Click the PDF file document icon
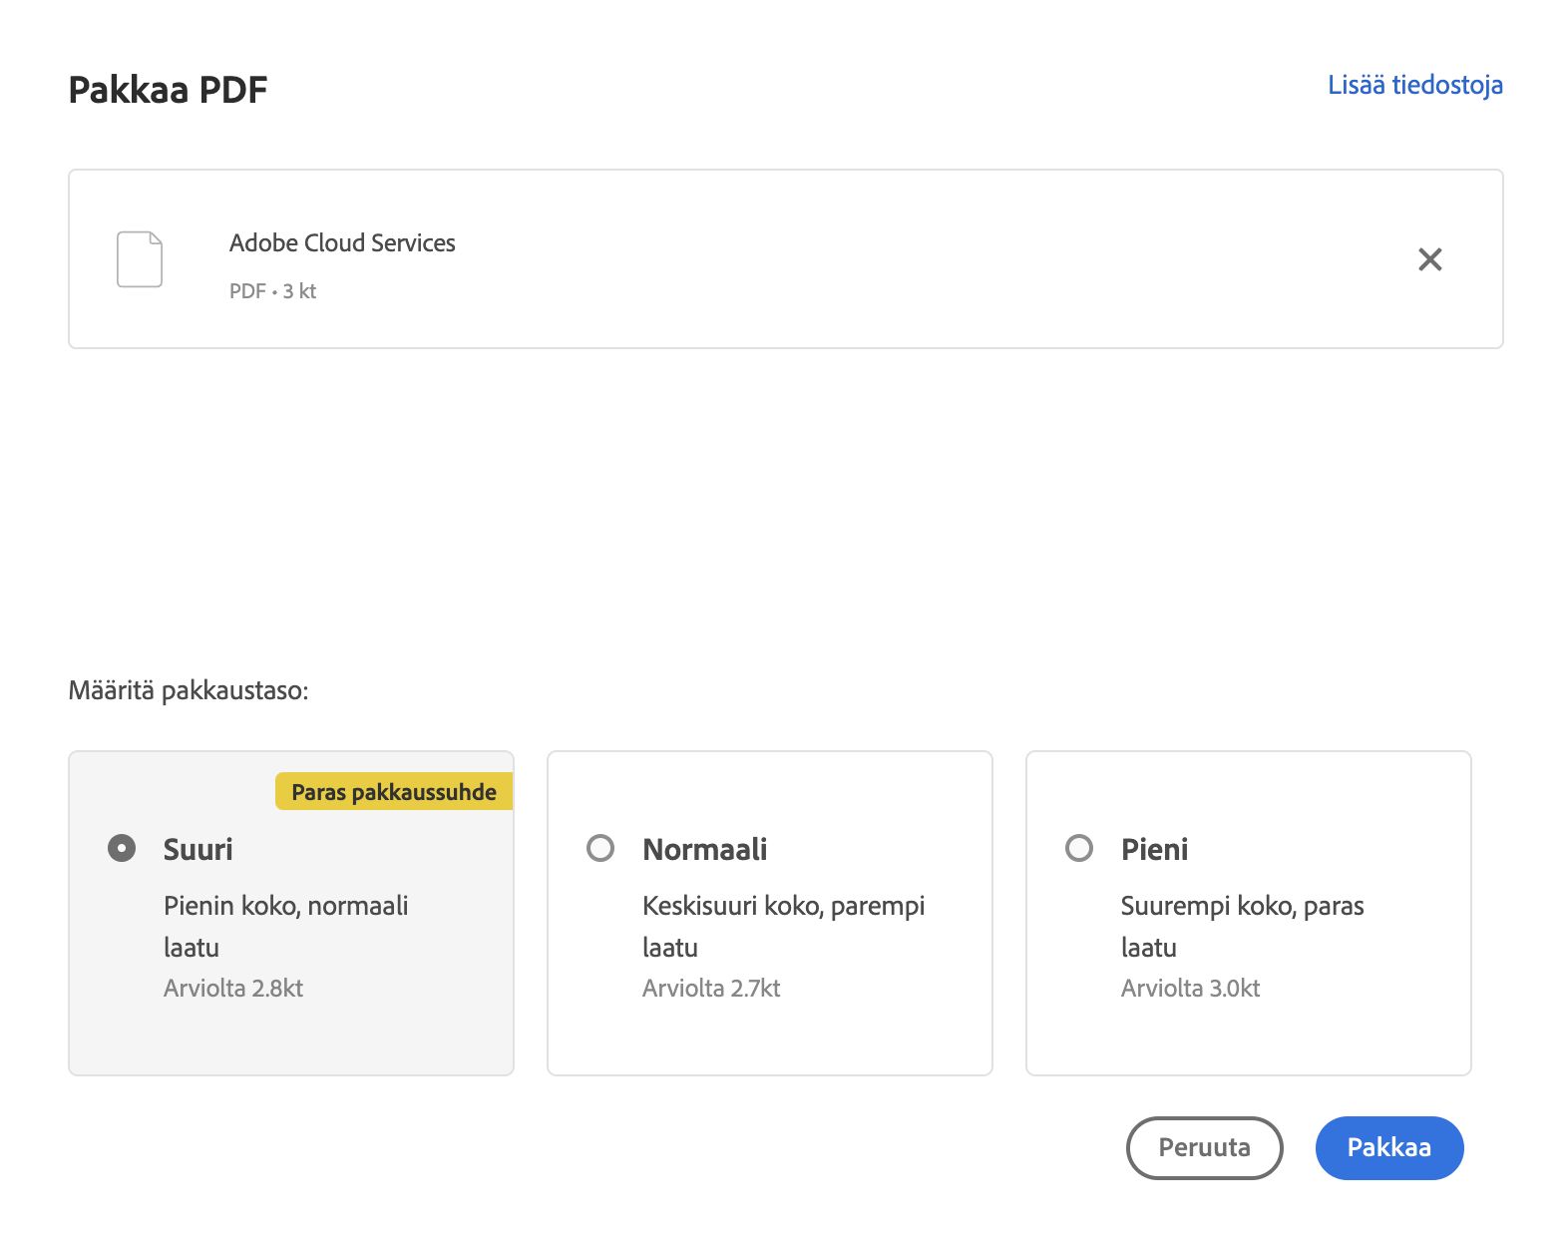 140,259
